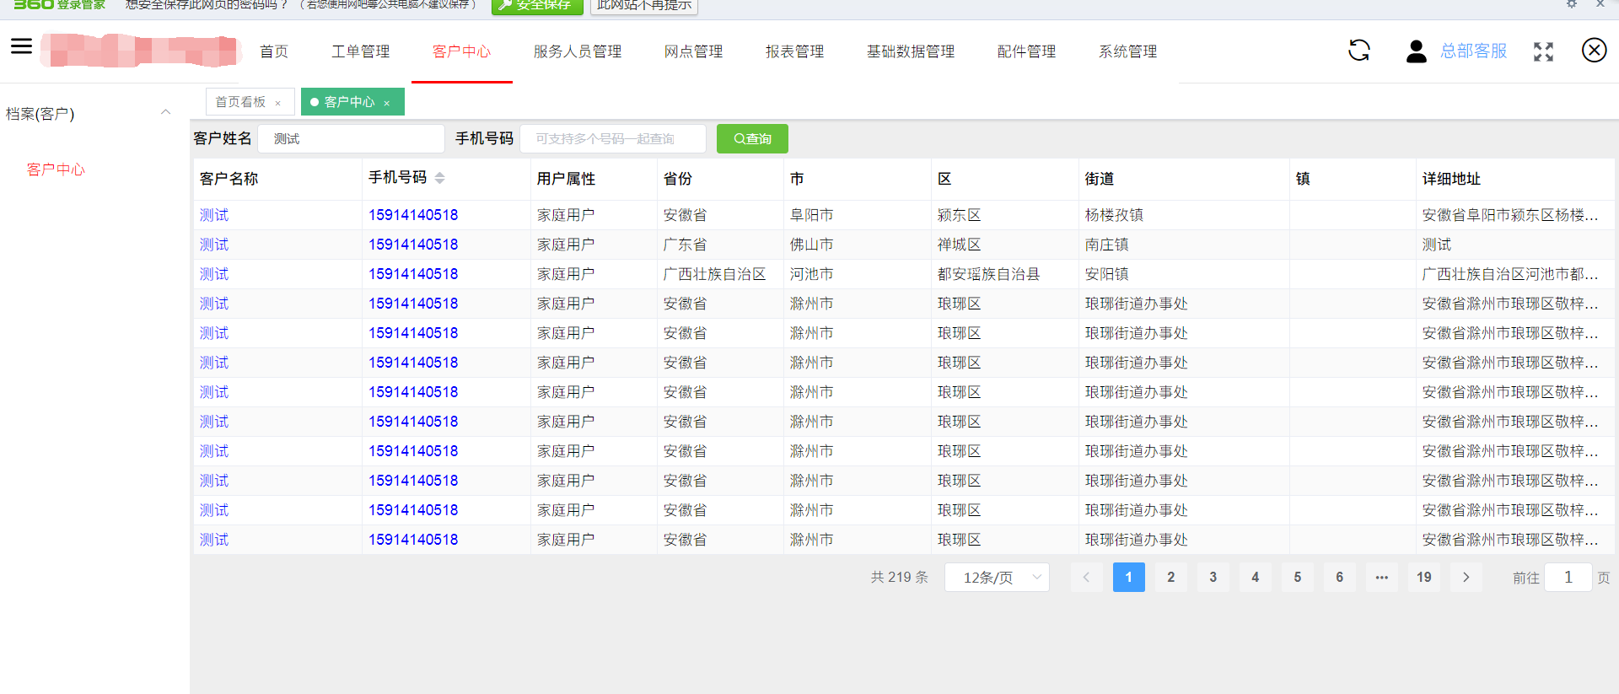Click the previous page arrow
Image resolution: width=1619 pixels, height=694 pixels.
(x=1086, y=577)
